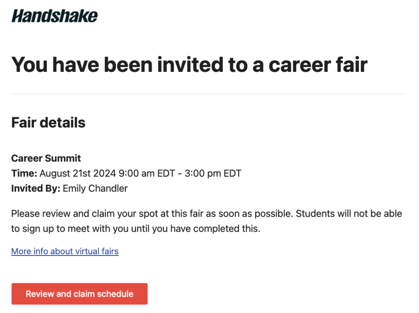
Task: Click the words career fair in the title
Action: (x=318, y=65)
